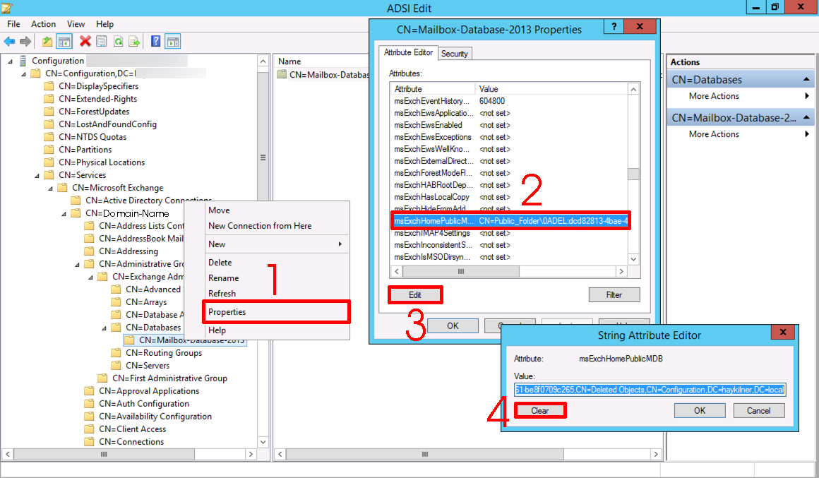Viewport: 819px width, 478px height.
Task: Collapse the CN=Services tree node
Action: [37, 176]
